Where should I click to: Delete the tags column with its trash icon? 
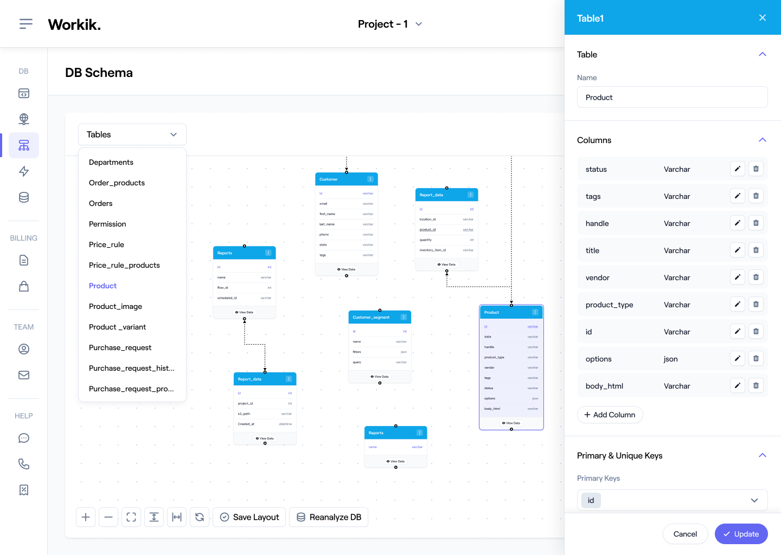(756, 196)
